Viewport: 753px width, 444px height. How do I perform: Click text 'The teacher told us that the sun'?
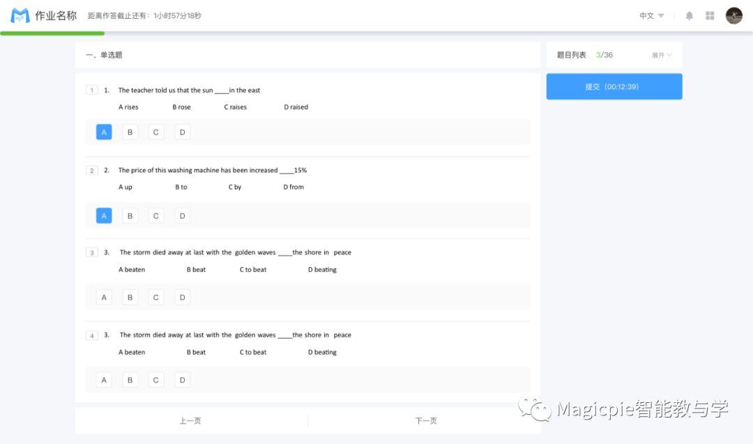pyautogui.click(x=166, y=90)
